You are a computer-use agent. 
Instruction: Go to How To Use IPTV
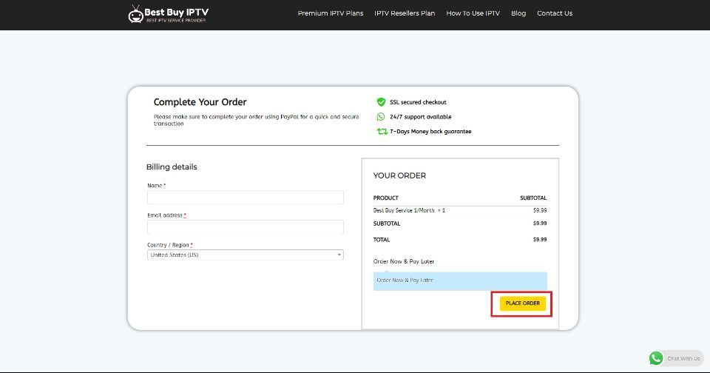473,13
